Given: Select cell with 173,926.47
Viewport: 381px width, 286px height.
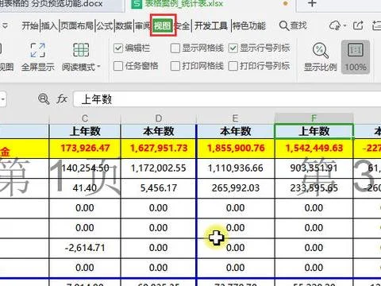Looking at the screenshot, I should (x=85, y=148).
